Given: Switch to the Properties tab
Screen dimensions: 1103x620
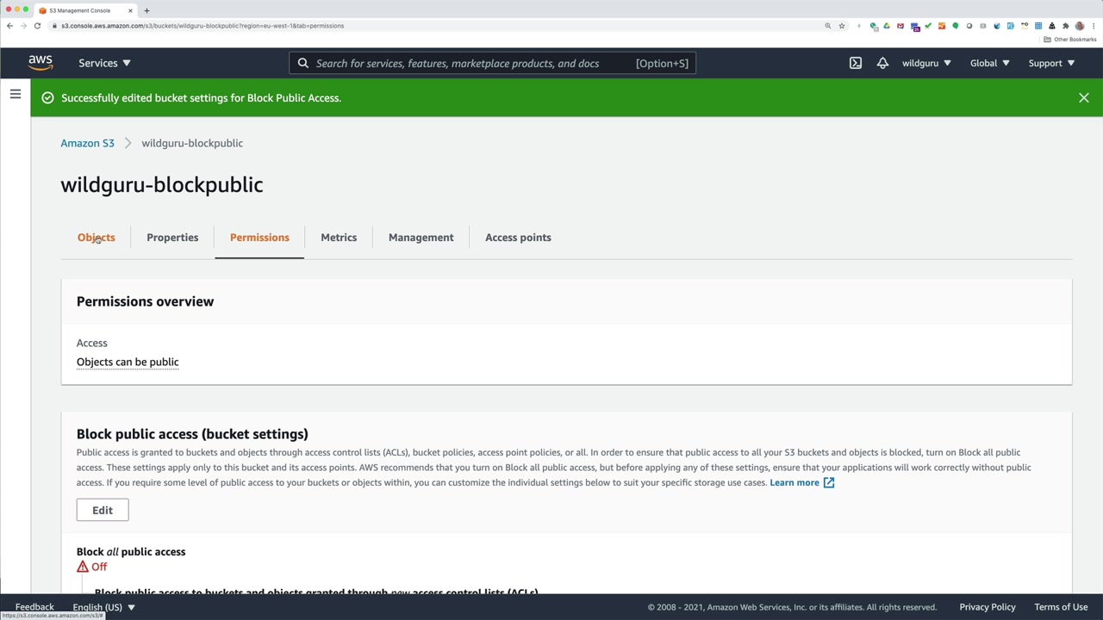Looking at the screenshot, I should click(x=172, y=238).
